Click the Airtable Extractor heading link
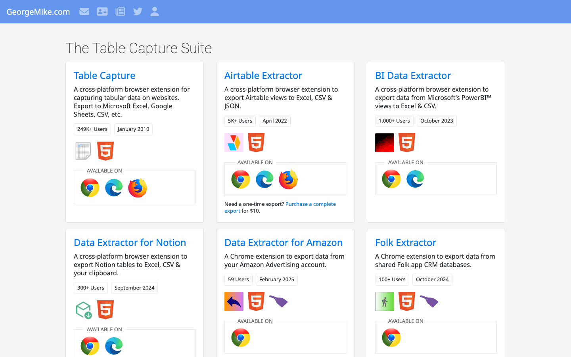571x357 pixels. pos(263,75)
